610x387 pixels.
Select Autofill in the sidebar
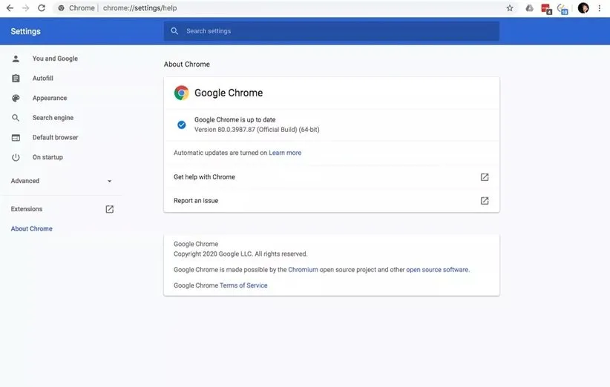42,79
